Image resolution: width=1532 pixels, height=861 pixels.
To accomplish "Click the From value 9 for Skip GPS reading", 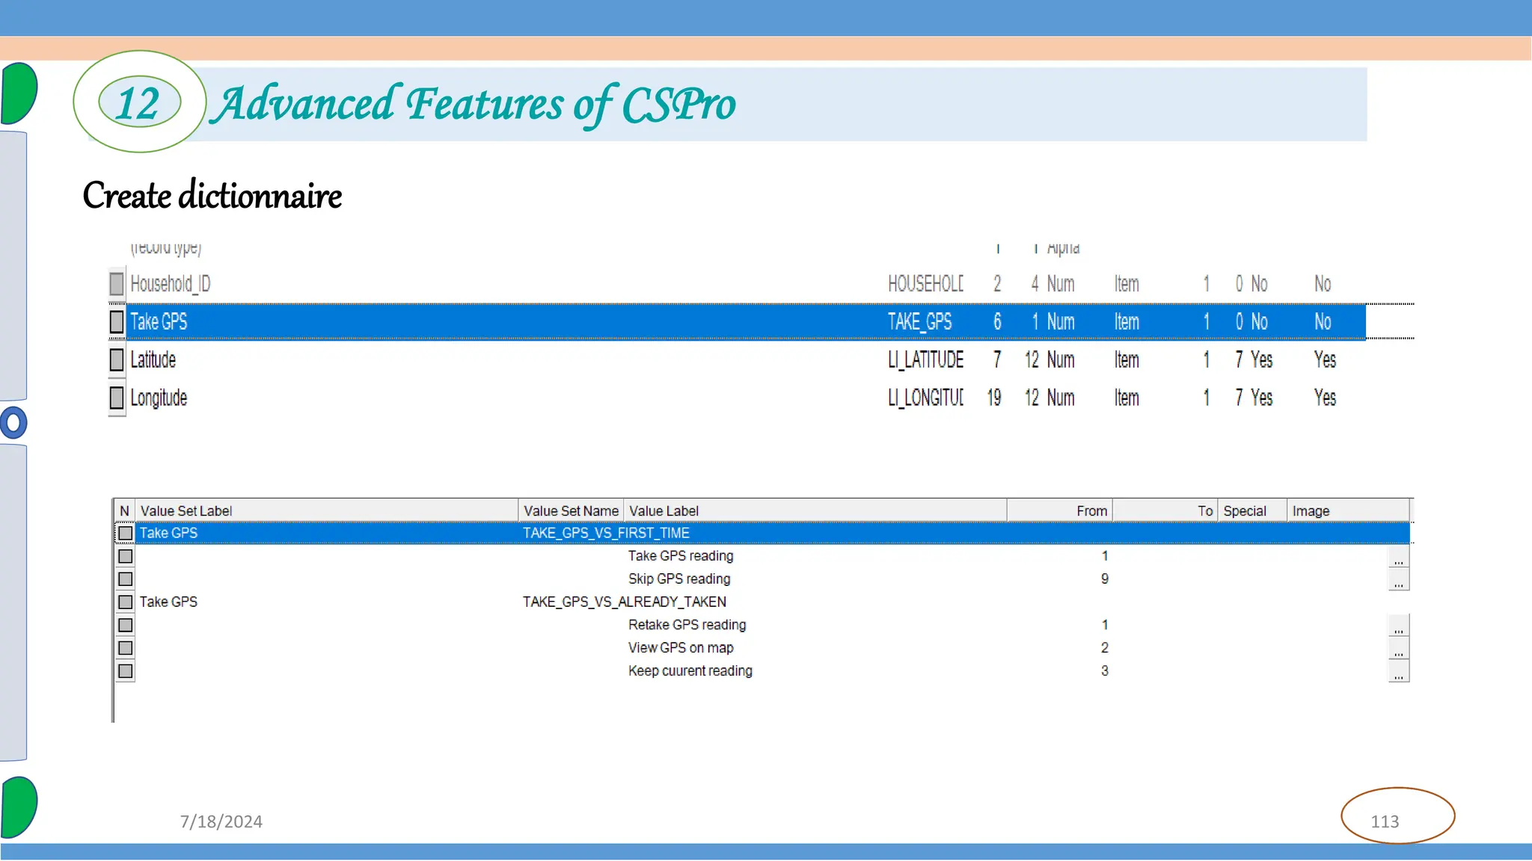I will point(1104,579).
